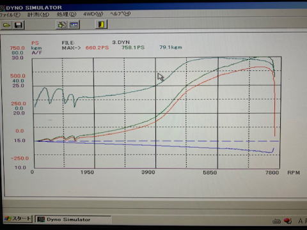Click the red tray icon in taskbar
This screenshot has width=307, height=230.
click(x=288, y=221)
